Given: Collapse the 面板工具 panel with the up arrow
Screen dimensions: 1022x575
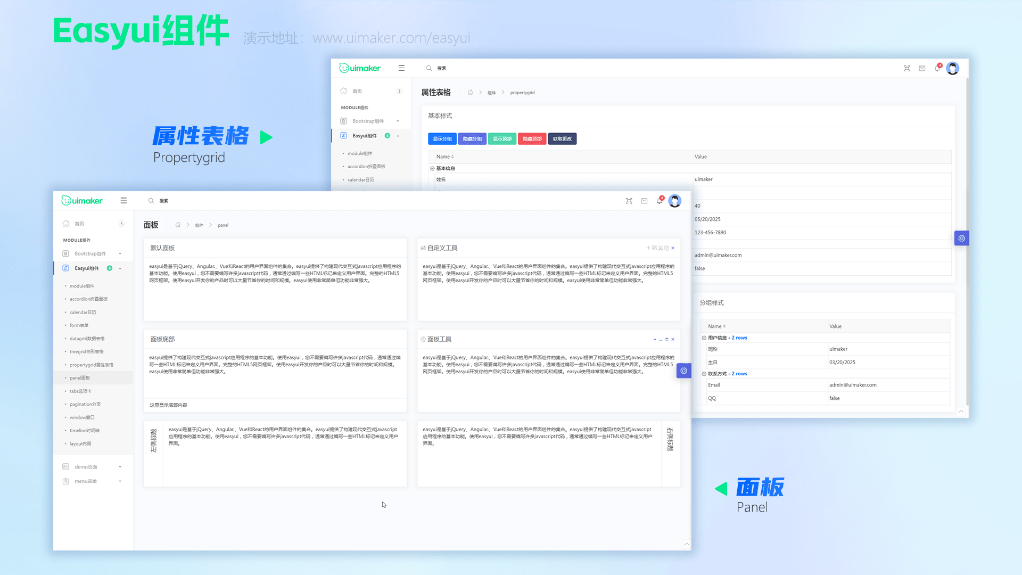Looking at the screenshot, I should pos(655,340).
